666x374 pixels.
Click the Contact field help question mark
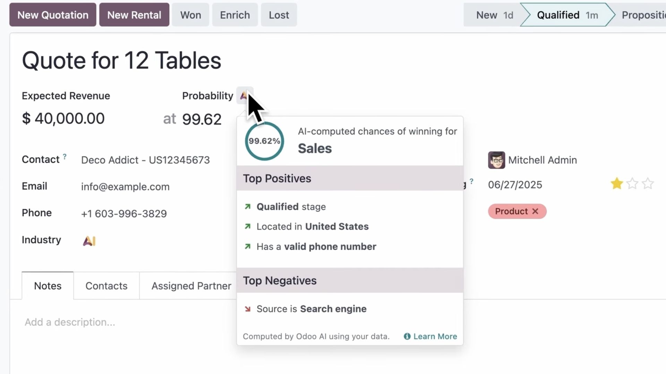click(x=65, y=157)
